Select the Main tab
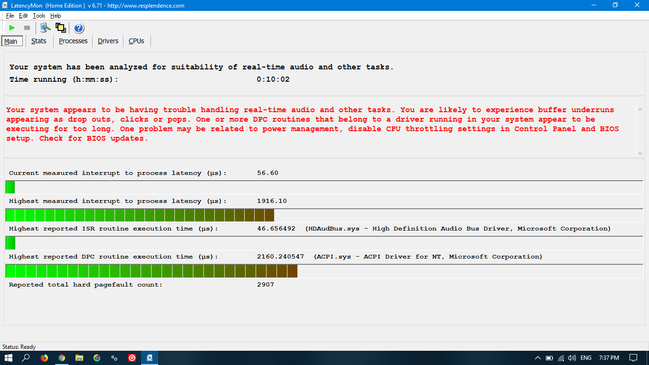This screenshot has width=649, height=365. tap(11, 41)
